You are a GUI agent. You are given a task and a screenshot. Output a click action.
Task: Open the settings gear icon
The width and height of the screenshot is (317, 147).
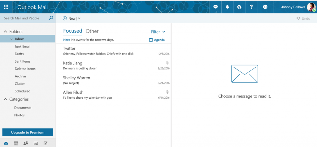[x=239, y=7]
